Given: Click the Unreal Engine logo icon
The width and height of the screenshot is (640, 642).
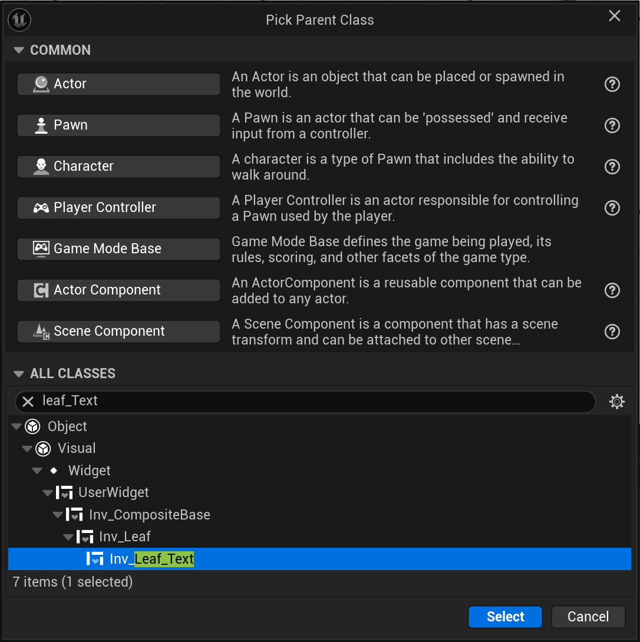Looking at the screenshot, I should (19, 20).
